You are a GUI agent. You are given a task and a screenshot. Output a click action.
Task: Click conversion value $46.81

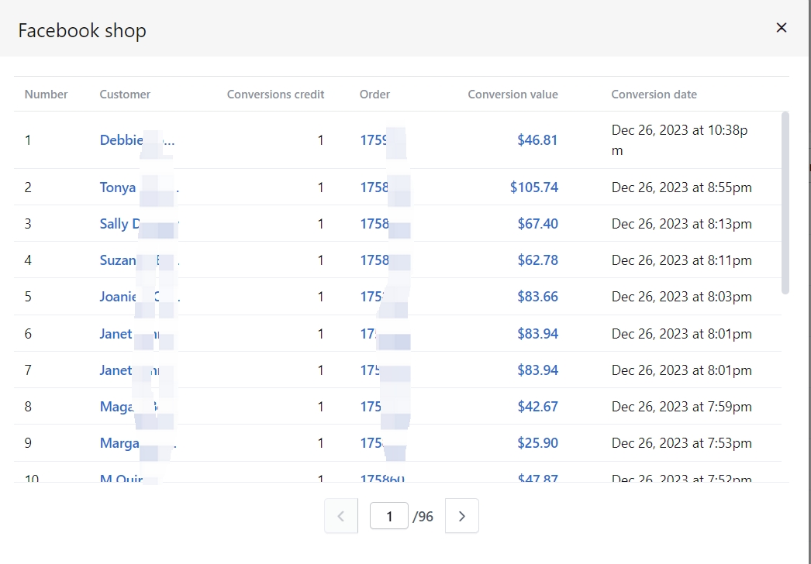point(537,140)
